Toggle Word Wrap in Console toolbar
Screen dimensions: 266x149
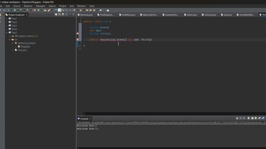[x=256, y=118]
